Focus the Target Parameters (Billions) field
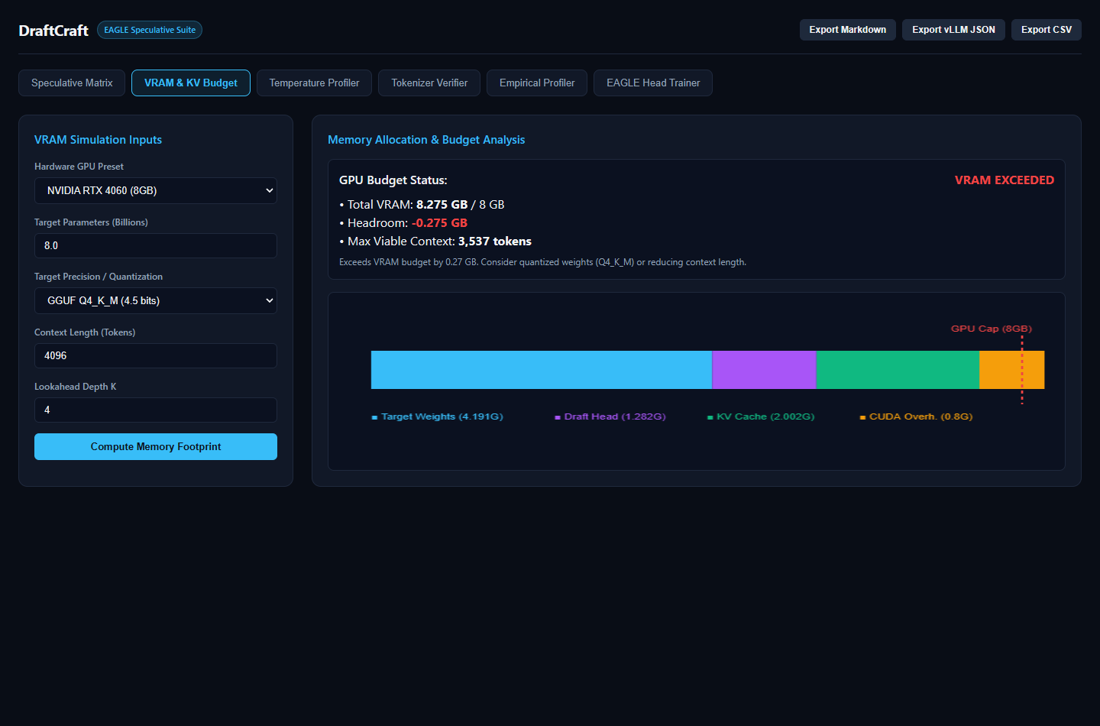The image size is (1100, 726). coord(156,245)
